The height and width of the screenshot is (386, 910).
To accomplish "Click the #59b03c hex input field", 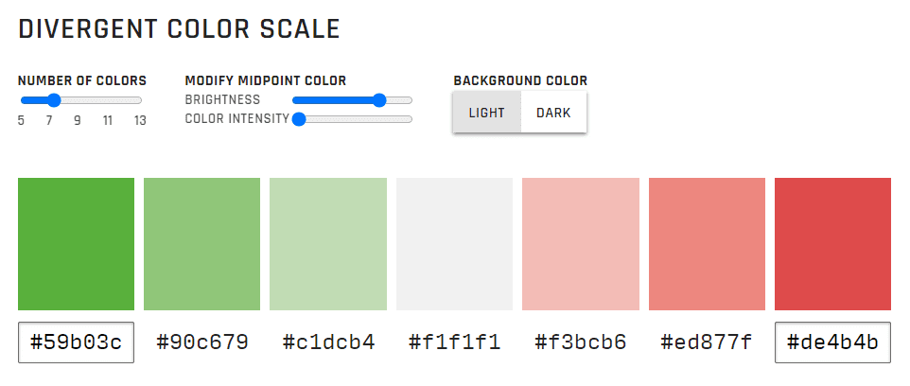I will coord(76,342).
